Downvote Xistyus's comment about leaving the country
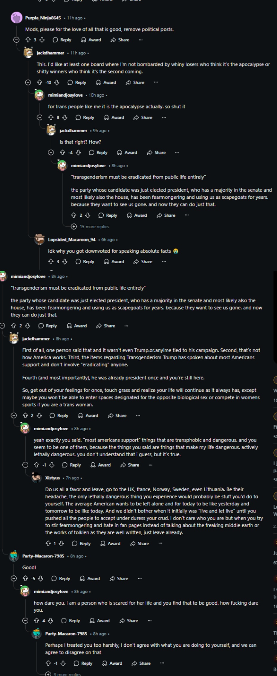The height and width of the screenshot is (676, 277). (x=61, y=543)
